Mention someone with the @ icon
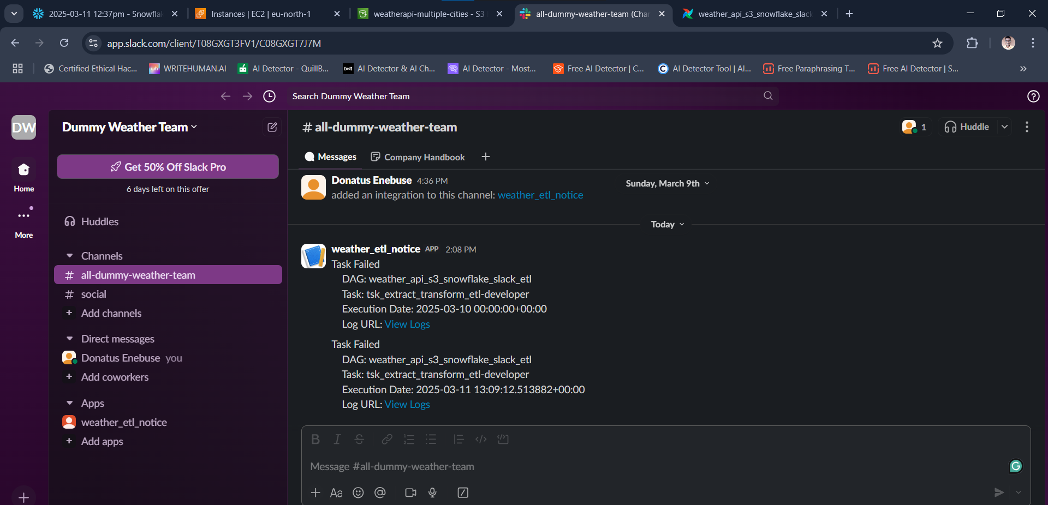Image resolution: width=1048 pixels, height=505 pixels. click(380, 493)
